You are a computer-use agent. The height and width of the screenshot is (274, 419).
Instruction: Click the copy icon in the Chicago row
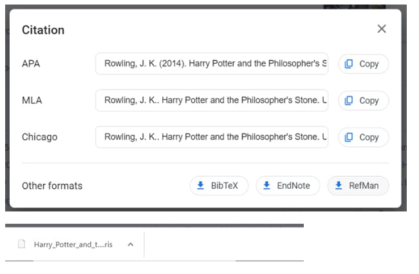(x=349, y=137)
